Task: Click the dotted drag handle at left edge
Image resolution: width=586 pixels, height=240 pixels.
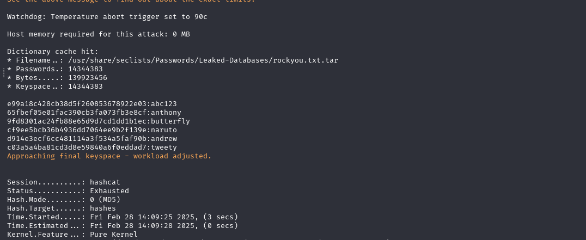Action: coord(4,73)
